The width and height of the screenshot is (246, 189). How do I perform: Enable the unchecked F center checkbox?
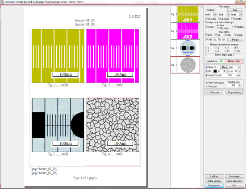click(233, 19)
